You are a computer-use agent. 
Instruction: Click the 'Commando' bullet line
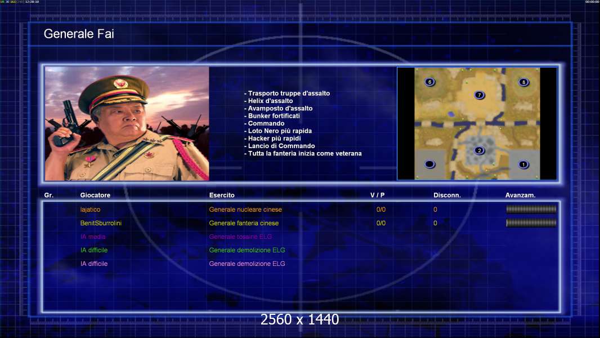click(264, 123)
